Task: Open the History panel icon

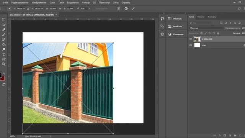Action: [x=162, y=19]
